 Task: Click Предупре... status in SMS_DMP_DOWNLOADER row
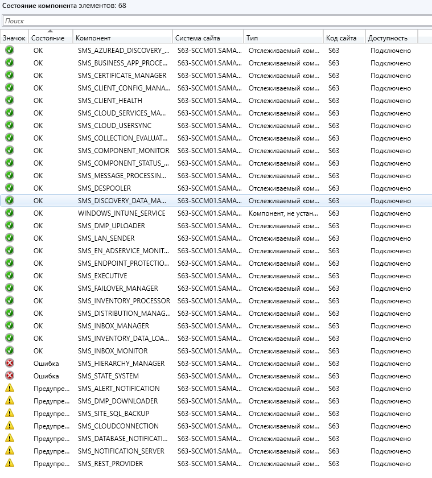(52, 401)
